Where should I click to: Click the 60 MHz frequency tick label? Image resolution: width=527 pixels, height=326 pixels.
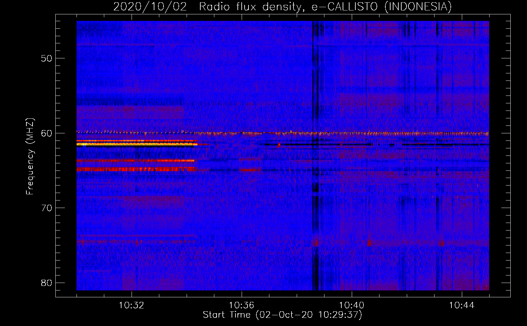tap(47, 133)
